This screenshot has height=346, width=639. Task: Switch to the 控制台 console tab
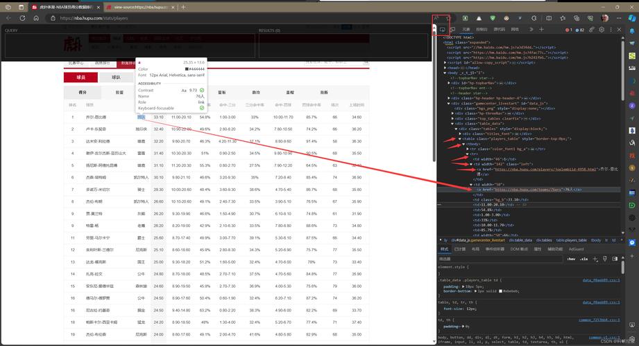click(x=482, y=29)
